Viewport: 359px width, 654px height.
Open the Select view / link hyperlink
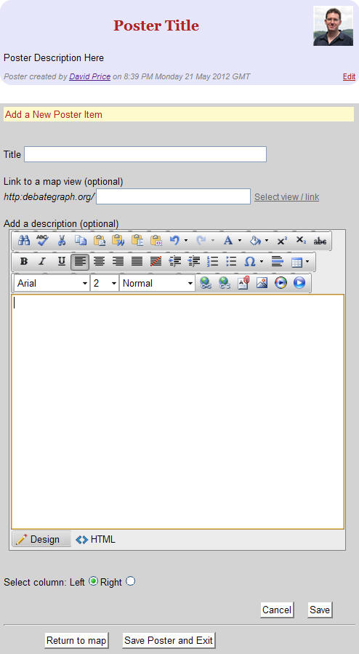(x=286, y=197)
